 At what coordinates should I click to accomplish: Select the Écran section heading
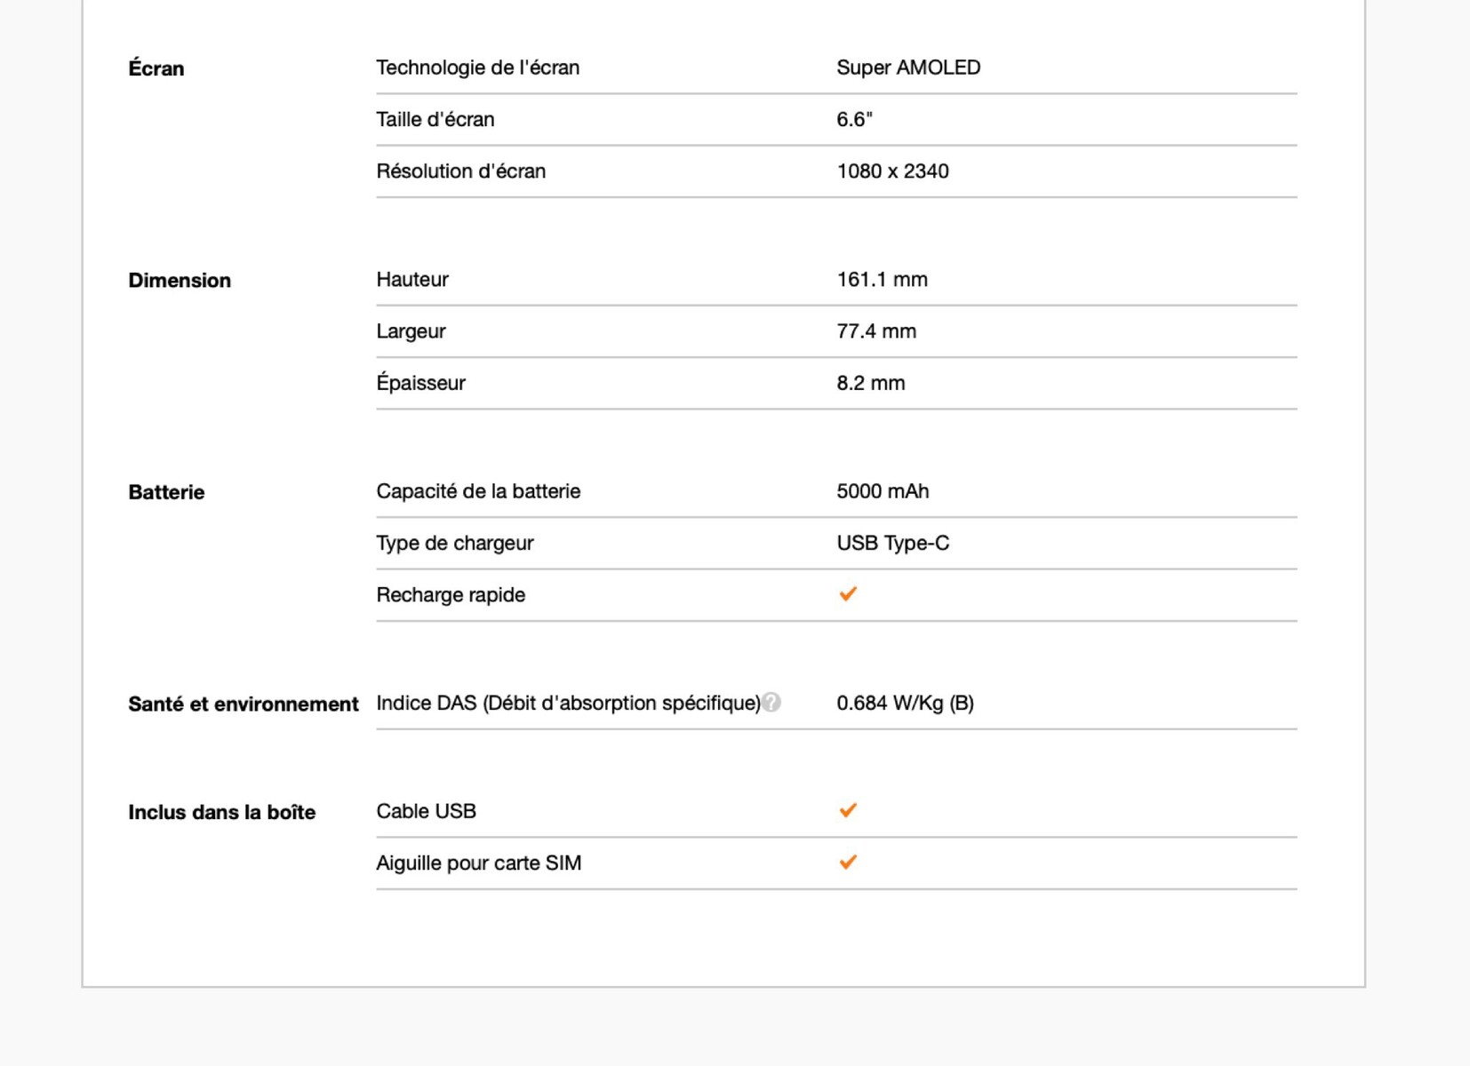pos(156,68)
